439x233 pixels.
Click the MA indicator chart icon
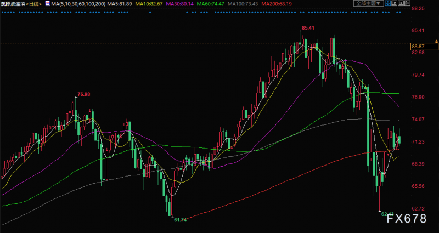[x=48, y=4]
